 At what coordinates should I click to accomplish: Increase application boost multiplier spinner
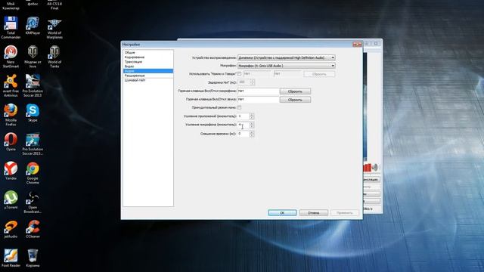point(252,115)
